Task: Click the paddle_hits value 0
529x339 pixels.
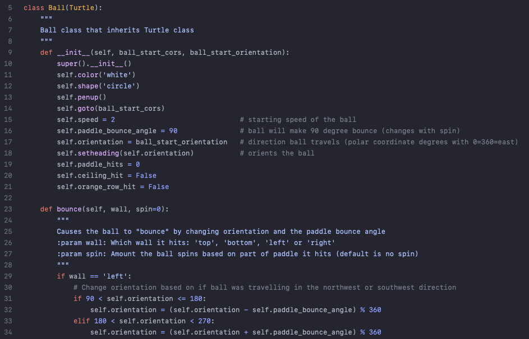Action: pyautogui.click(x=137, y=164)
